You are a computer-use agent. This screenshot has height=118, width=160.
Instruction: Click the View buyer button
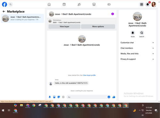coord(64,27)
